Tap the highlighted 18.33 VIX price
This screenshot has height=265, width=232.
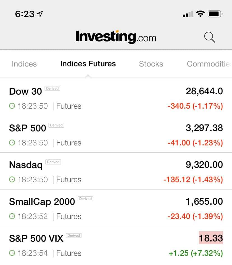[x=211, y=238]
